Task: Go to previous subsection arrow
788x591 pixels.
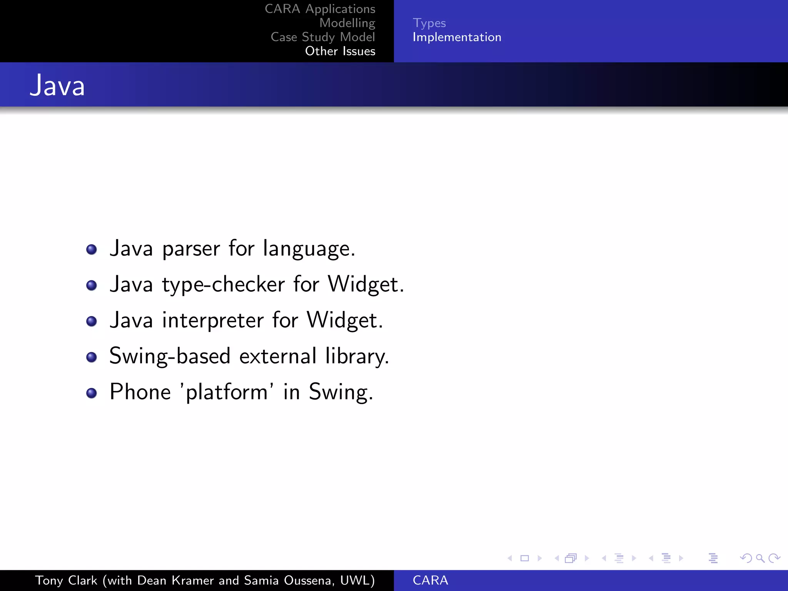Action: coord(604,558)
